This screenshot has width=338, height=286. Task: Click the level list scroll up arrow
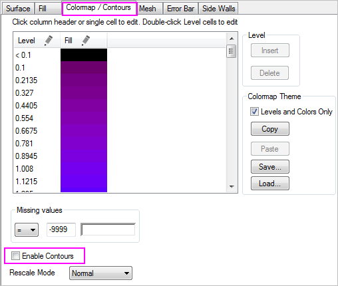(232, 39)
